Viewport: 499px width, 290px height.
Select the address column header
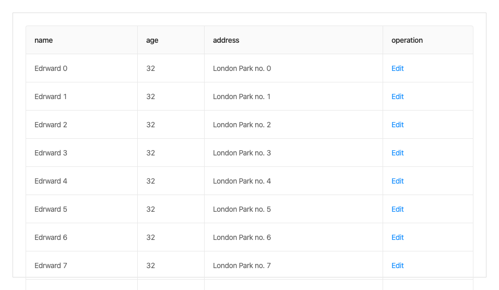click(x=226, y=40)
